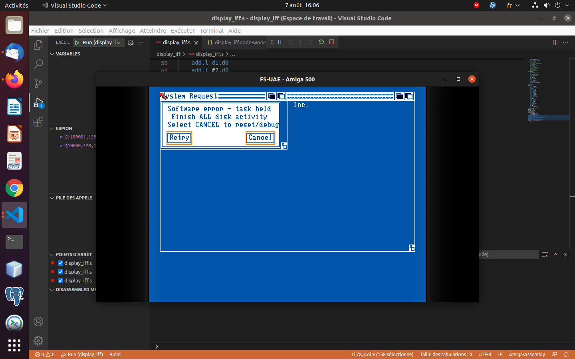Screen dimensions: 575x359
Task: Open the Run (display_iff) configuration dropdown
Action: click(102, 42)
